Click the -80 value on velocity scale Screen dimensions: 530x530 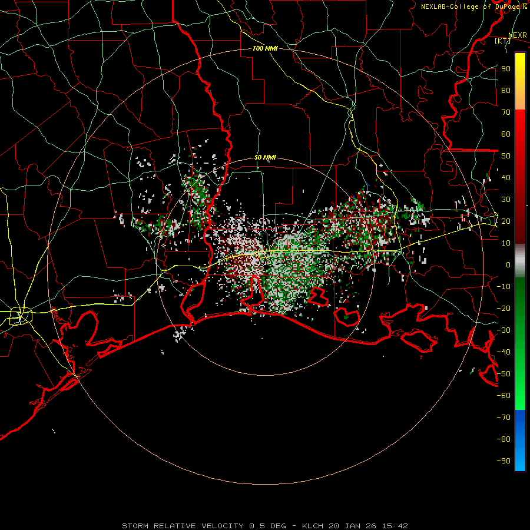tap(503, 439)
